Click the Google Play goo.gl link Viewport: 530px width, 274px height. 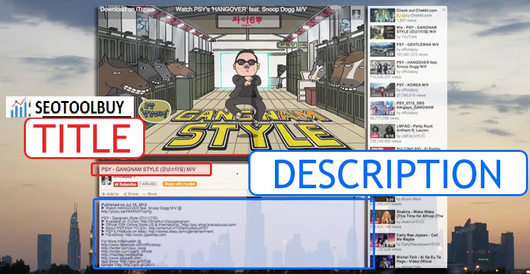coord(138,265)
